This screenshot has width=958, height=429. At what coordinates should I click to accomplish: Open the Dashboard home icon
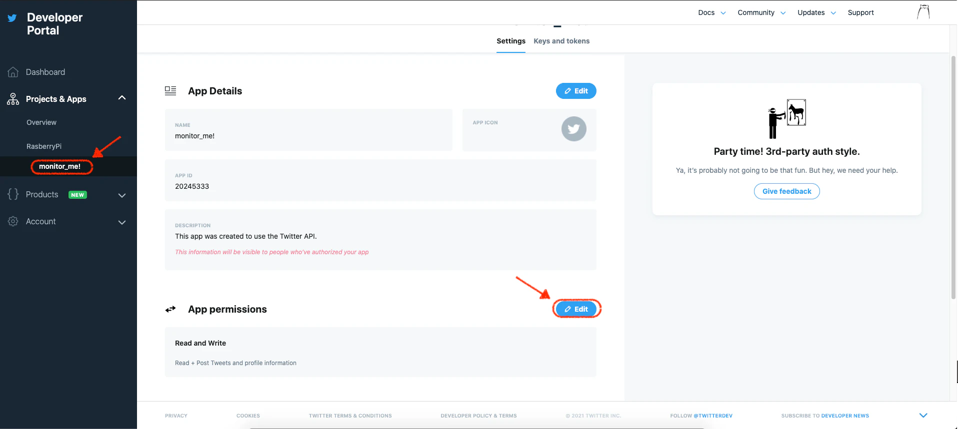point(13,72)
